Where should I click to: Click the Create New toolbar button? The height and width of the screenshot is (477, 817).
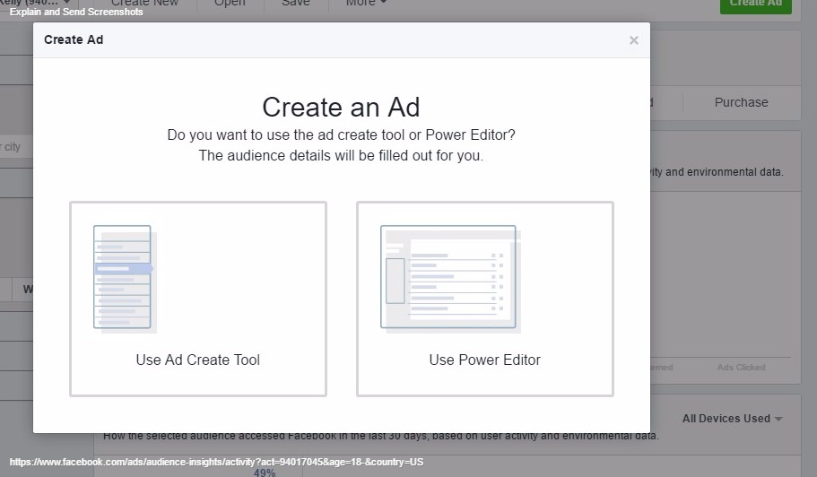click(x=143, y=4)
